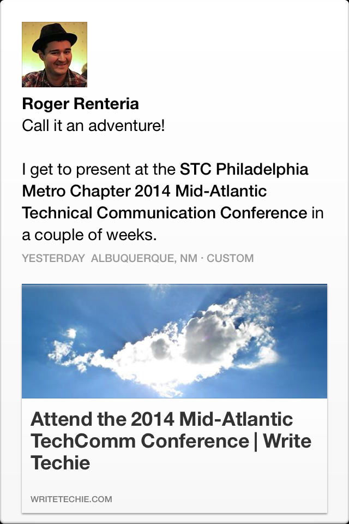This screenshot has width=349, height=524.
Task: Click the "a couple of weeks." text
Action: tap(89, 235)
